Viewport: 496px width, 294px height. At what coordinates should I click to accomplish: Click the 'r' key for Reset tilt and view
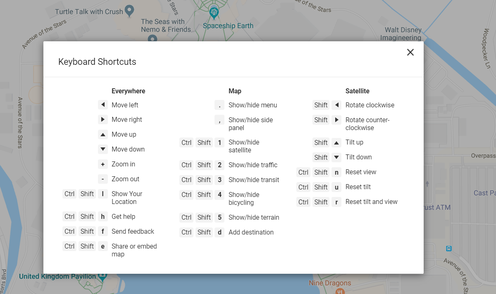(336, 202)
